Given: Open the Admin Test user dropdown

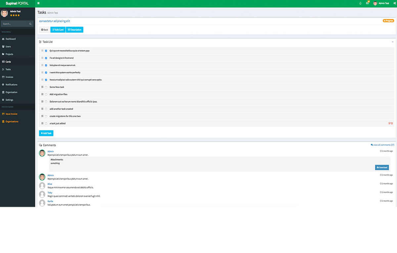Looking at the screenshot, I should click(x=382, y=3).
